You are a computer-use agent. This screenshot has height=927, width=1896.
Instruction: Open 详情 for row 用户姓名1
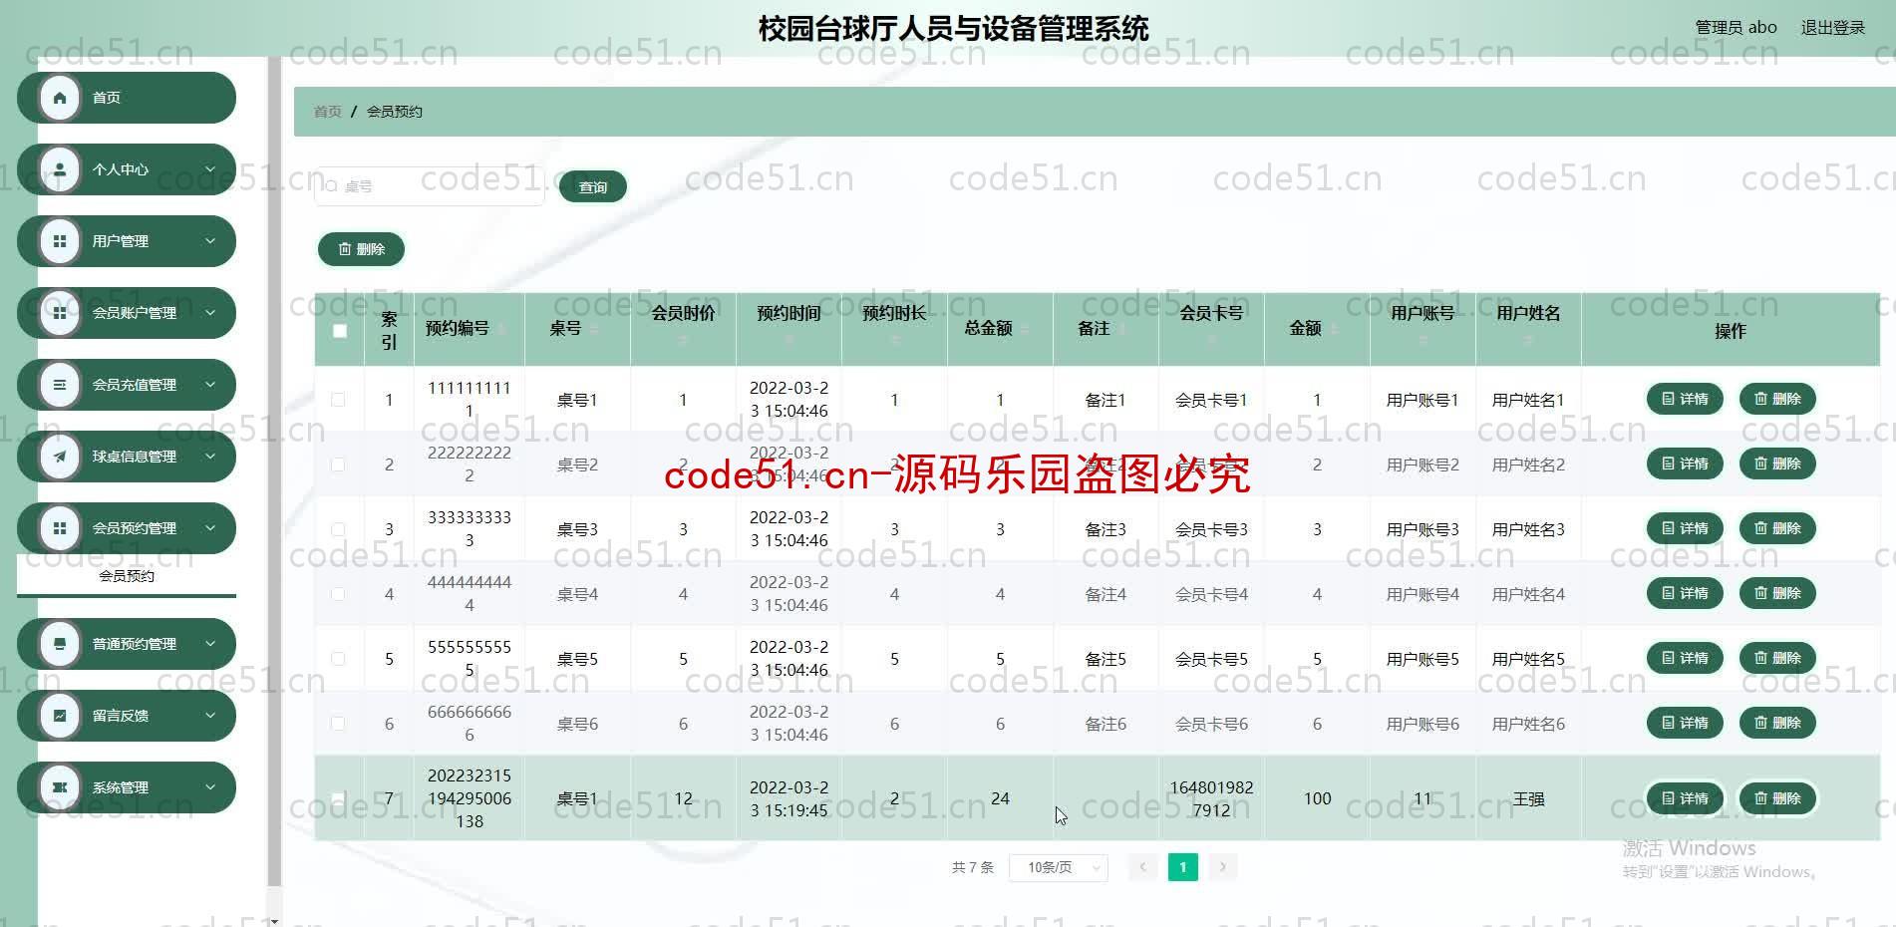coord(1685,399)
